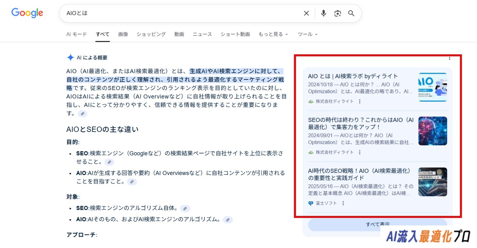Click the magnifying glass search icon
Image resolution: width=477 pixels, height=248 pixels.
(x=351, y=13)
